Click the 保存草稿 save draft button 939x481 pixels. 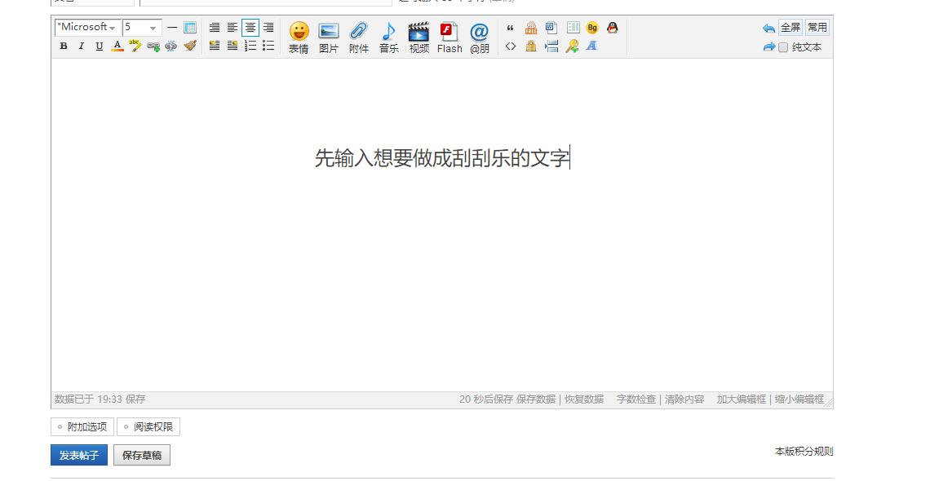142,455
